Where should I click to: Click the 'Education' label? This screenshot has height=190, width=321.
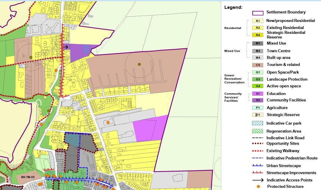click(276, 94)
